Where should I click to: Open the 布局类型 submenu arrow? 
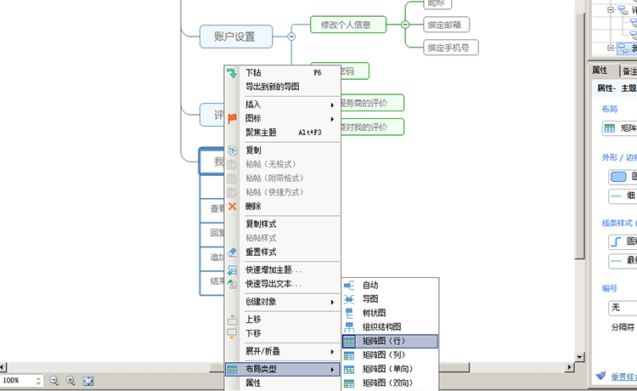(332, 370)
